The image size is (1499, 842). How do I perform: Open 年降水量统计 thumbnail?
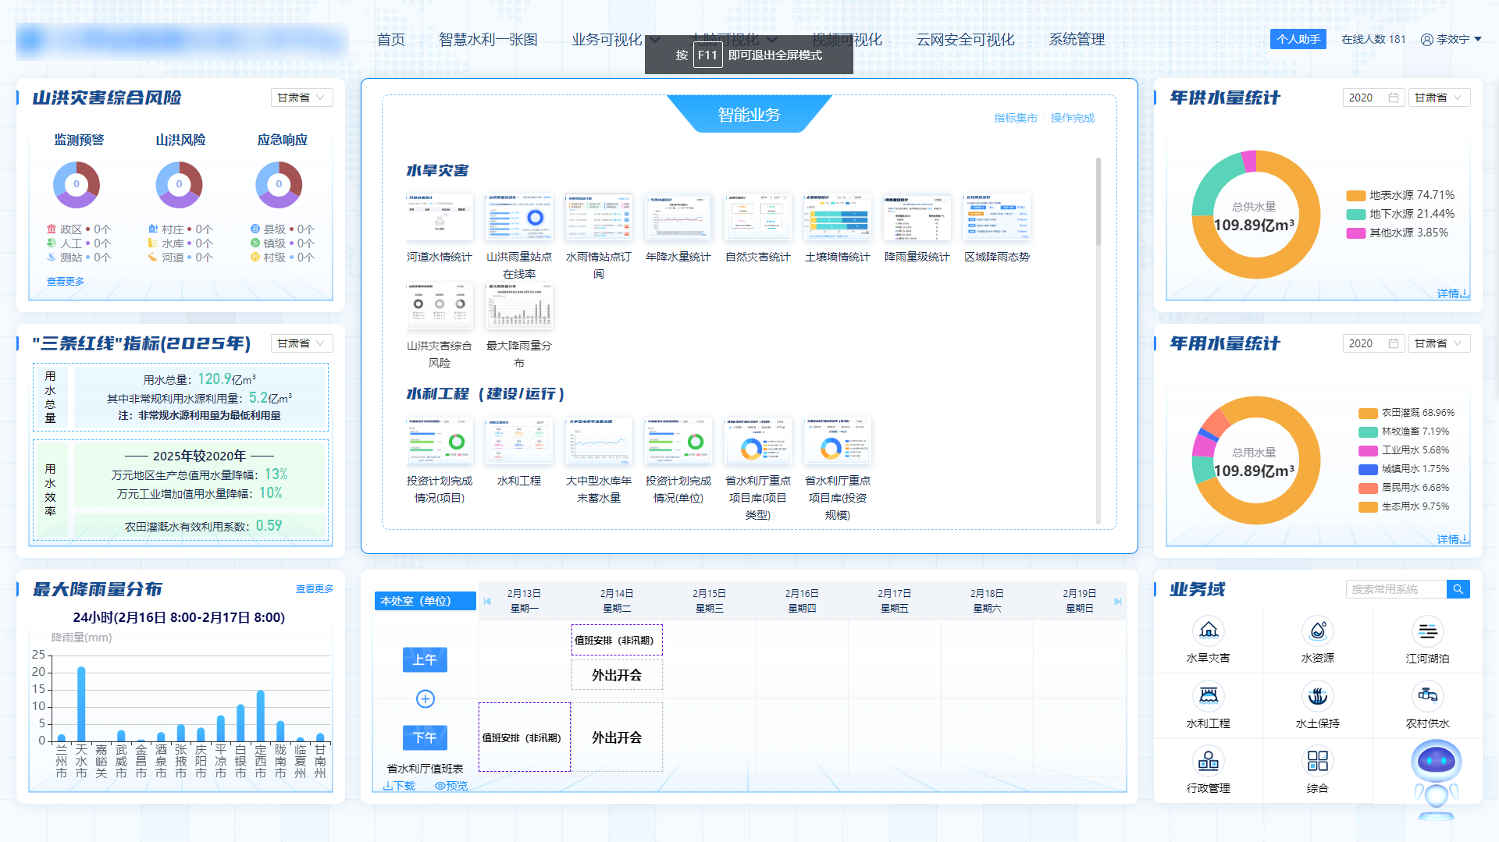678,216
